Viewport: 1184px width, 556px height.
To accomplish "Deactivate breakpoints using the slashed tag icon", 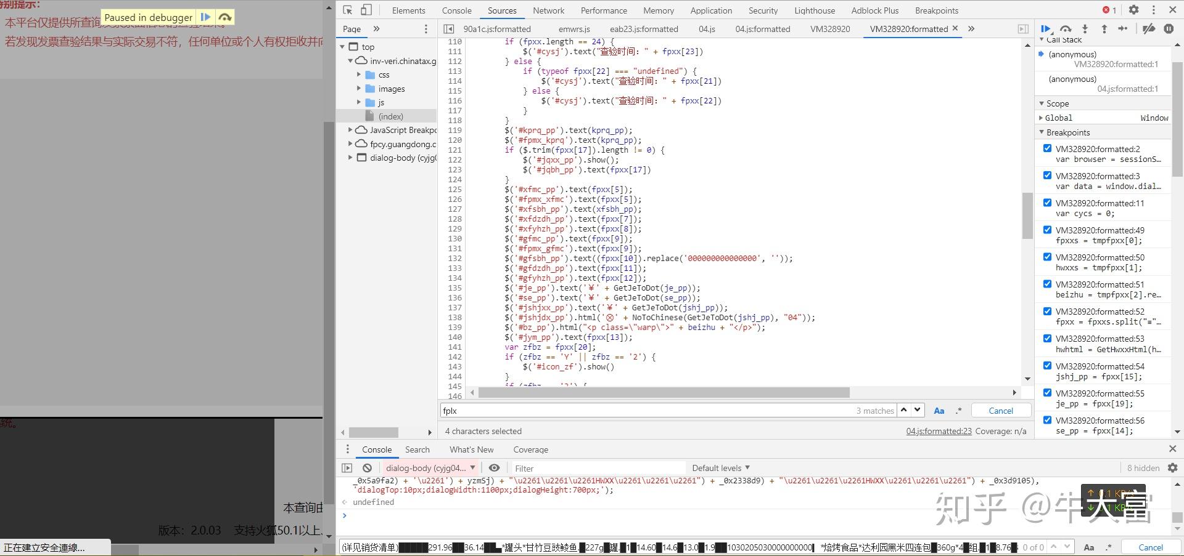I will (x=1148, y=29).
